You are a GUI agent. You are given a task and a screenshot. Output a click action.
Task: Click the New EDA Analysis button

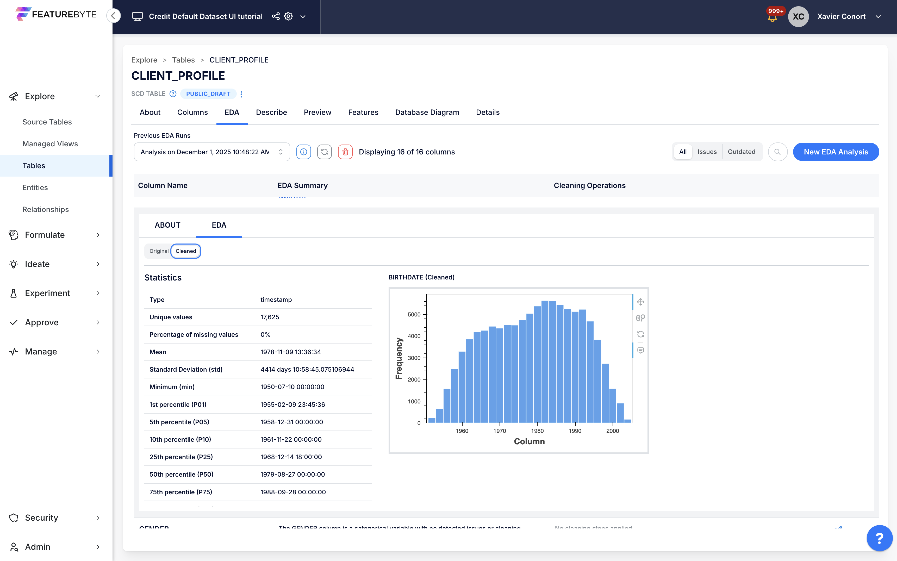click(x=836, y=152)
